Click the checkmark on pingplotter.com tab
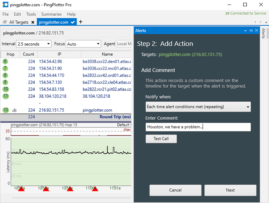The width and height of the screenshot is (269, 203). (x=73, y=22)
